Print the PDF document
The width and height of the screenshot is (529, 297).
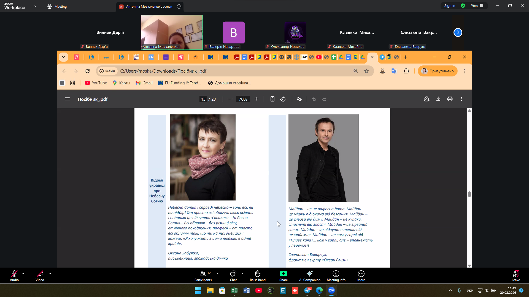click(450, 99)
